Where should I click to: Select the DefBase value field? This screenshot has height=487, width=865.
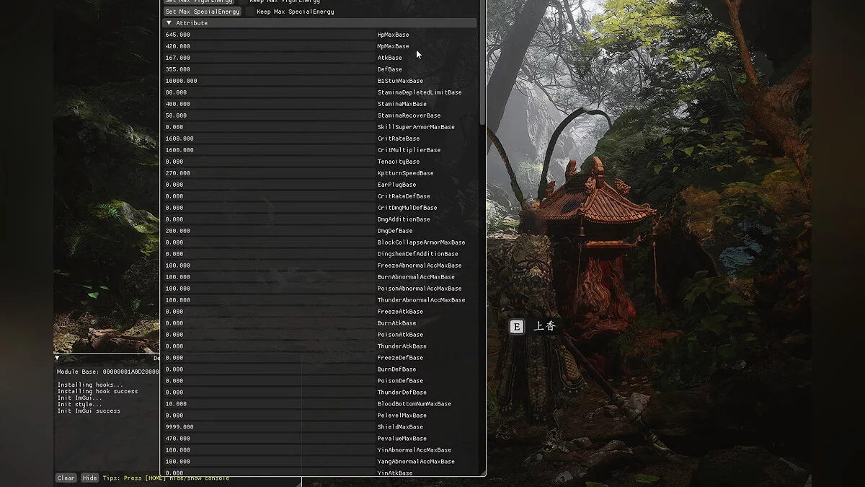coord(268,69)
